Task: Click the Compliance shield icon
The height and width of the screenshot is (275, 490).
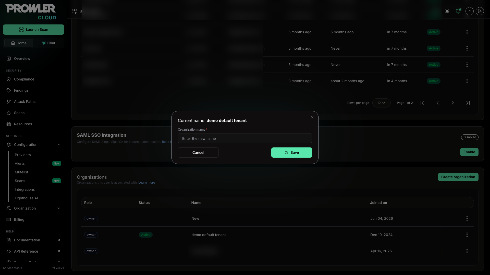Action: pyautogui.click(x=9, y=79)
